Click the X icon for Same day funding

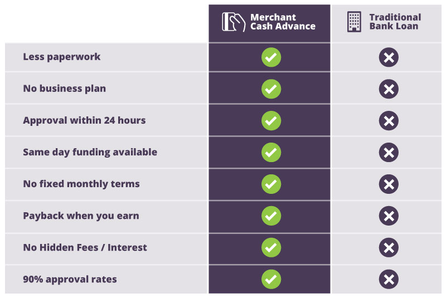(x=389, y=153)
